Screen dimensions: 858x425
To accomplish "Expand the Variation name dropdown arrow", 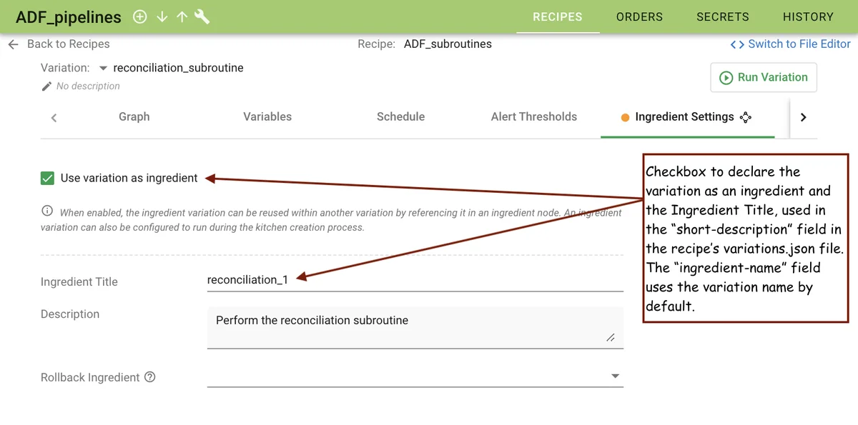I will 103,69.
